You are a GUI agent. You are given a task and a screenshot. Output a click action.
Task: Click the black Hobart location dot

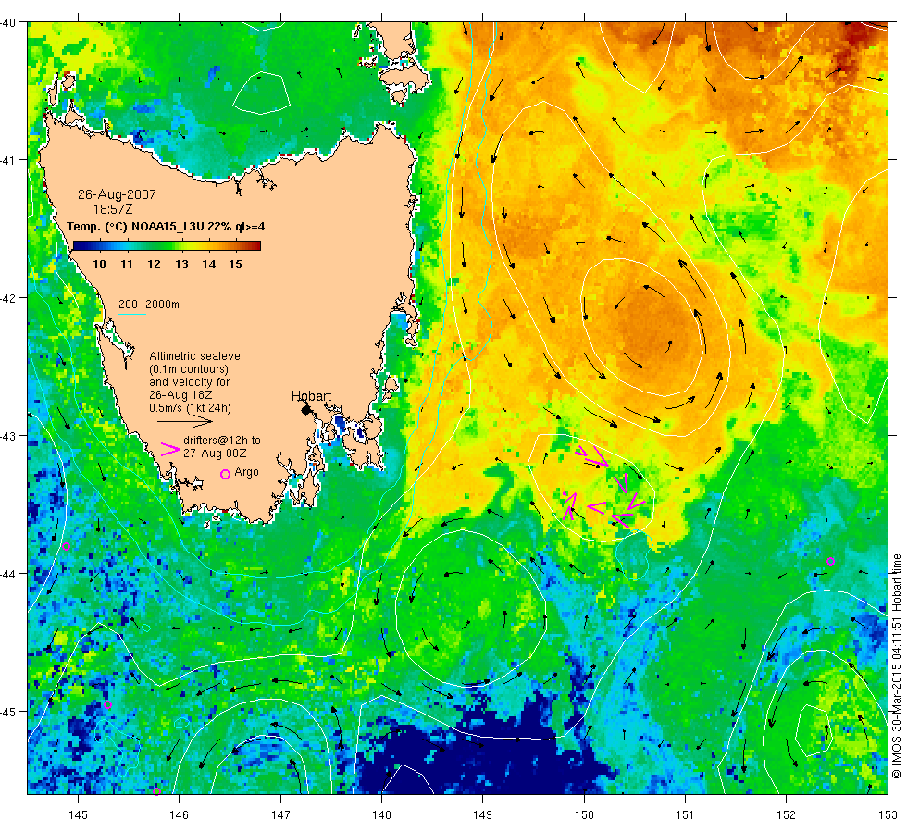coord(306,410)
